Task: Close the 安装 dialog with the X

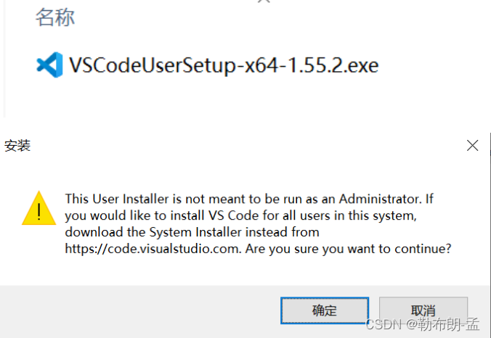Action: pyautogui.click(x=472, y=146)
